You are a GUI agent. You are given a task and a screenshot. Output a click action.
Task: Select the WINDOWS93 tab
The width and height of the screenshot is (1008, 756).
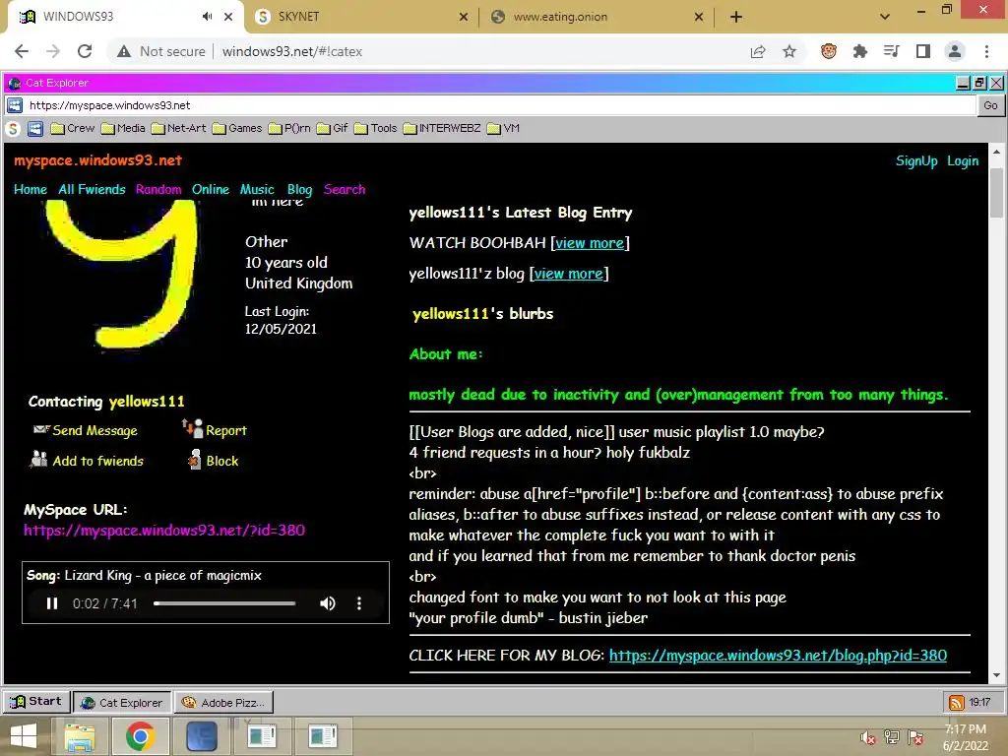[122, 17]
